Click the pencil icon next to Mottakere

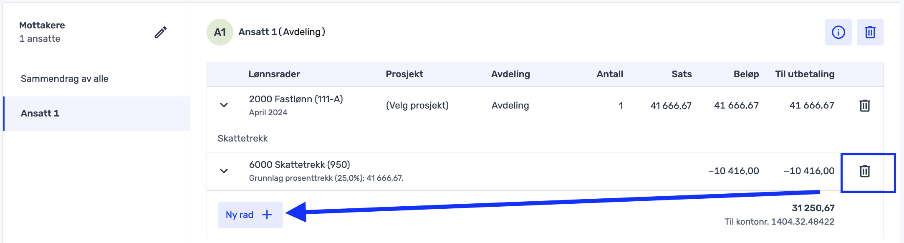coord(161,32)
